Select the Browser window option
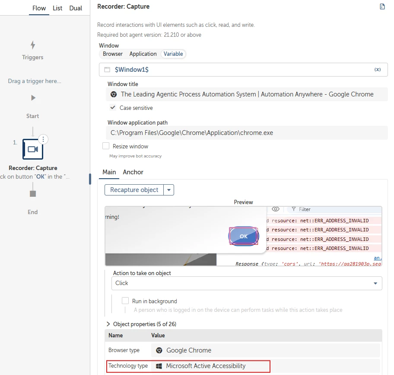The height and width of the screenshot is (375, 394). [x=113, y=54]
